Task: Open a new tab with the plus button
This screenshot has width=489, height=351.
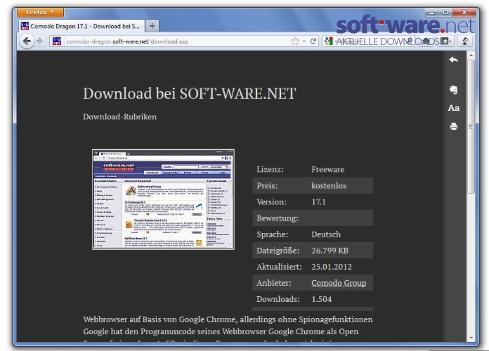Action: click(x=152, y=26)
